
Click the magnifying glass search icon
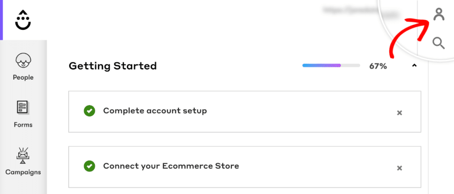438,43
